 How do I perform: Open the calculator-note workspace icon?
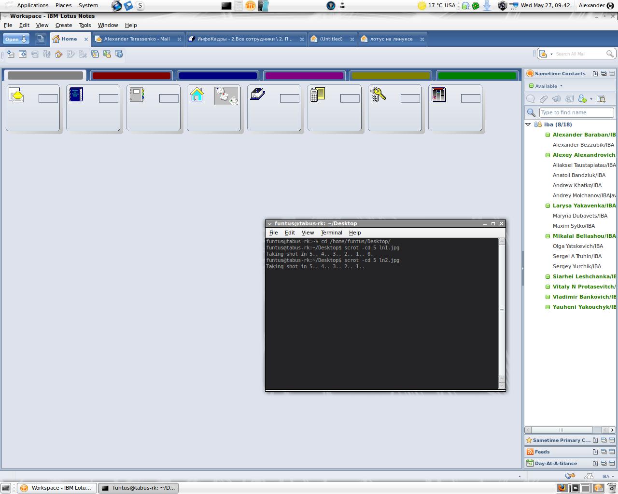tap(318, 95)
